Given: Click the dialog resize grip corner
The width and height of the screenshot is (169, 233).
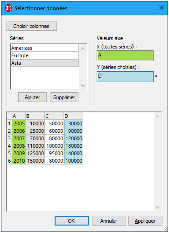Looking at the screenshot, I should (x=165, y=229).
